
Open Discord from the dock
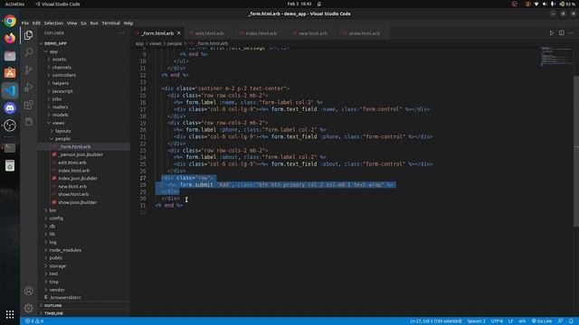(10, 108)
